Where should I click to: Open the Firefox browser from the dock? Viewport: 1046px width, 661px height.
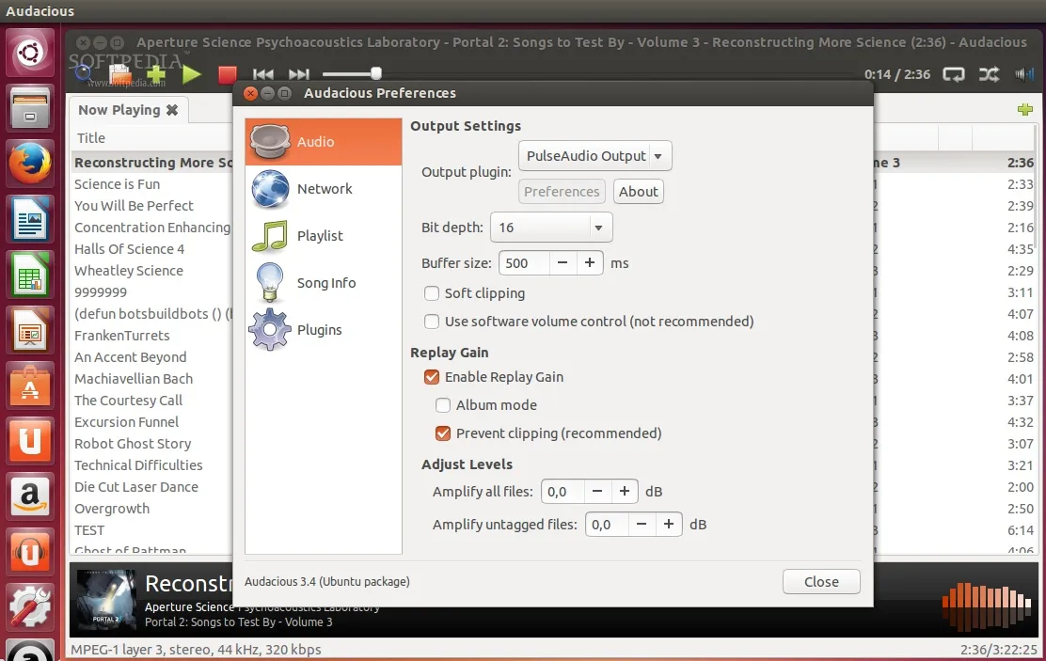pos(30,164)
